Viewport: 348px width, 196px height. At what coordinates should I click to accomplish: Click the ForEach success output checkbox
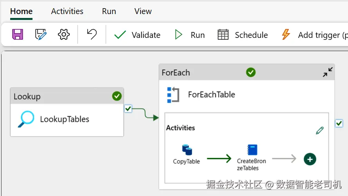339,123
